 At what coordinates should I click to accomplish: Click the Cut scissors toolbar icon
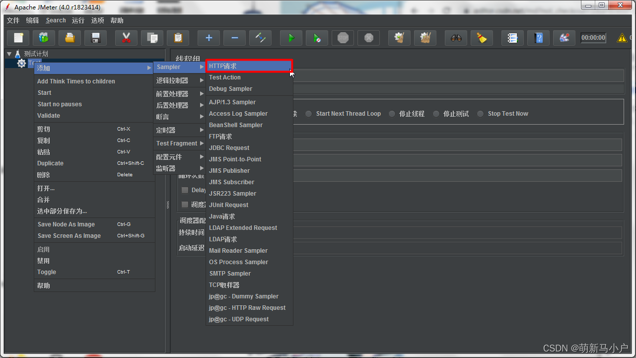click(x=126, y=38)
